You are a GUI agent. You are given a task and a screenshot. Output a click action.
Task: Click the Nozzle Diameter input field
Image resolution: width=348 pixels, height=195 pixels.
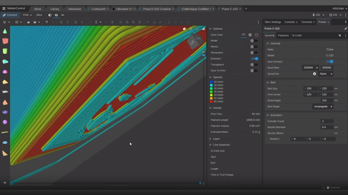(327, 127)
